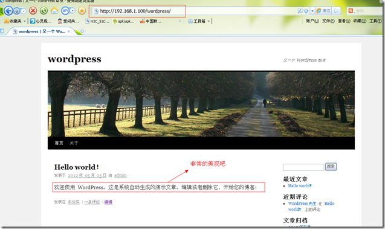385x229 pixels.
Task: Open the 中国联... bookmark
Action: tap(150, 21)
